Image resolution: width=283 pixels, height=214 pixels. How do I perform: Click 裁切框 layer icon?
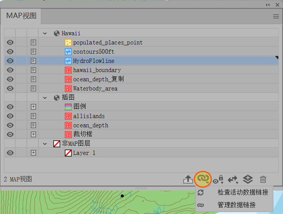click(x=68, y=135)
